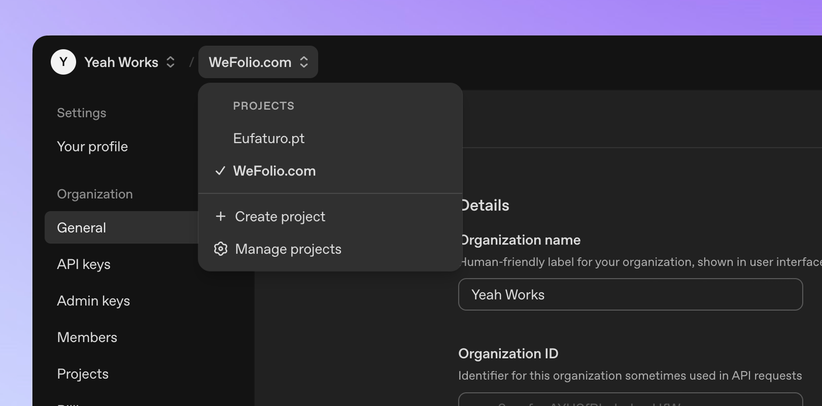Screen dimensions: 822x406
Task: Choose Create project from dropdown
Action: [280, 217]
